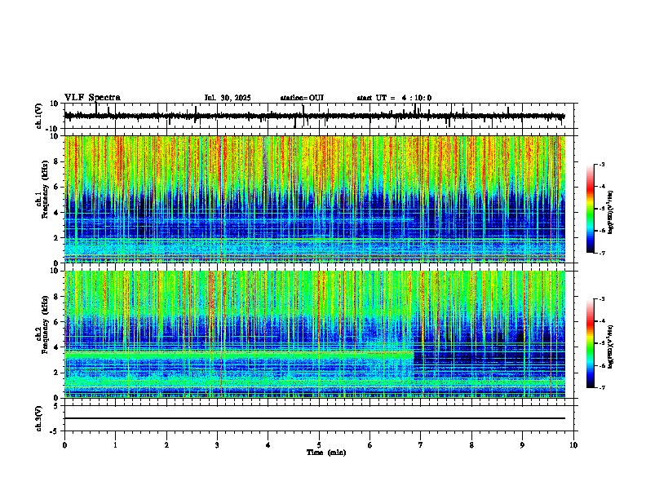Click the "-3" label on ch.1 color scale
The image size is (646, 499).
click(602, 164)
